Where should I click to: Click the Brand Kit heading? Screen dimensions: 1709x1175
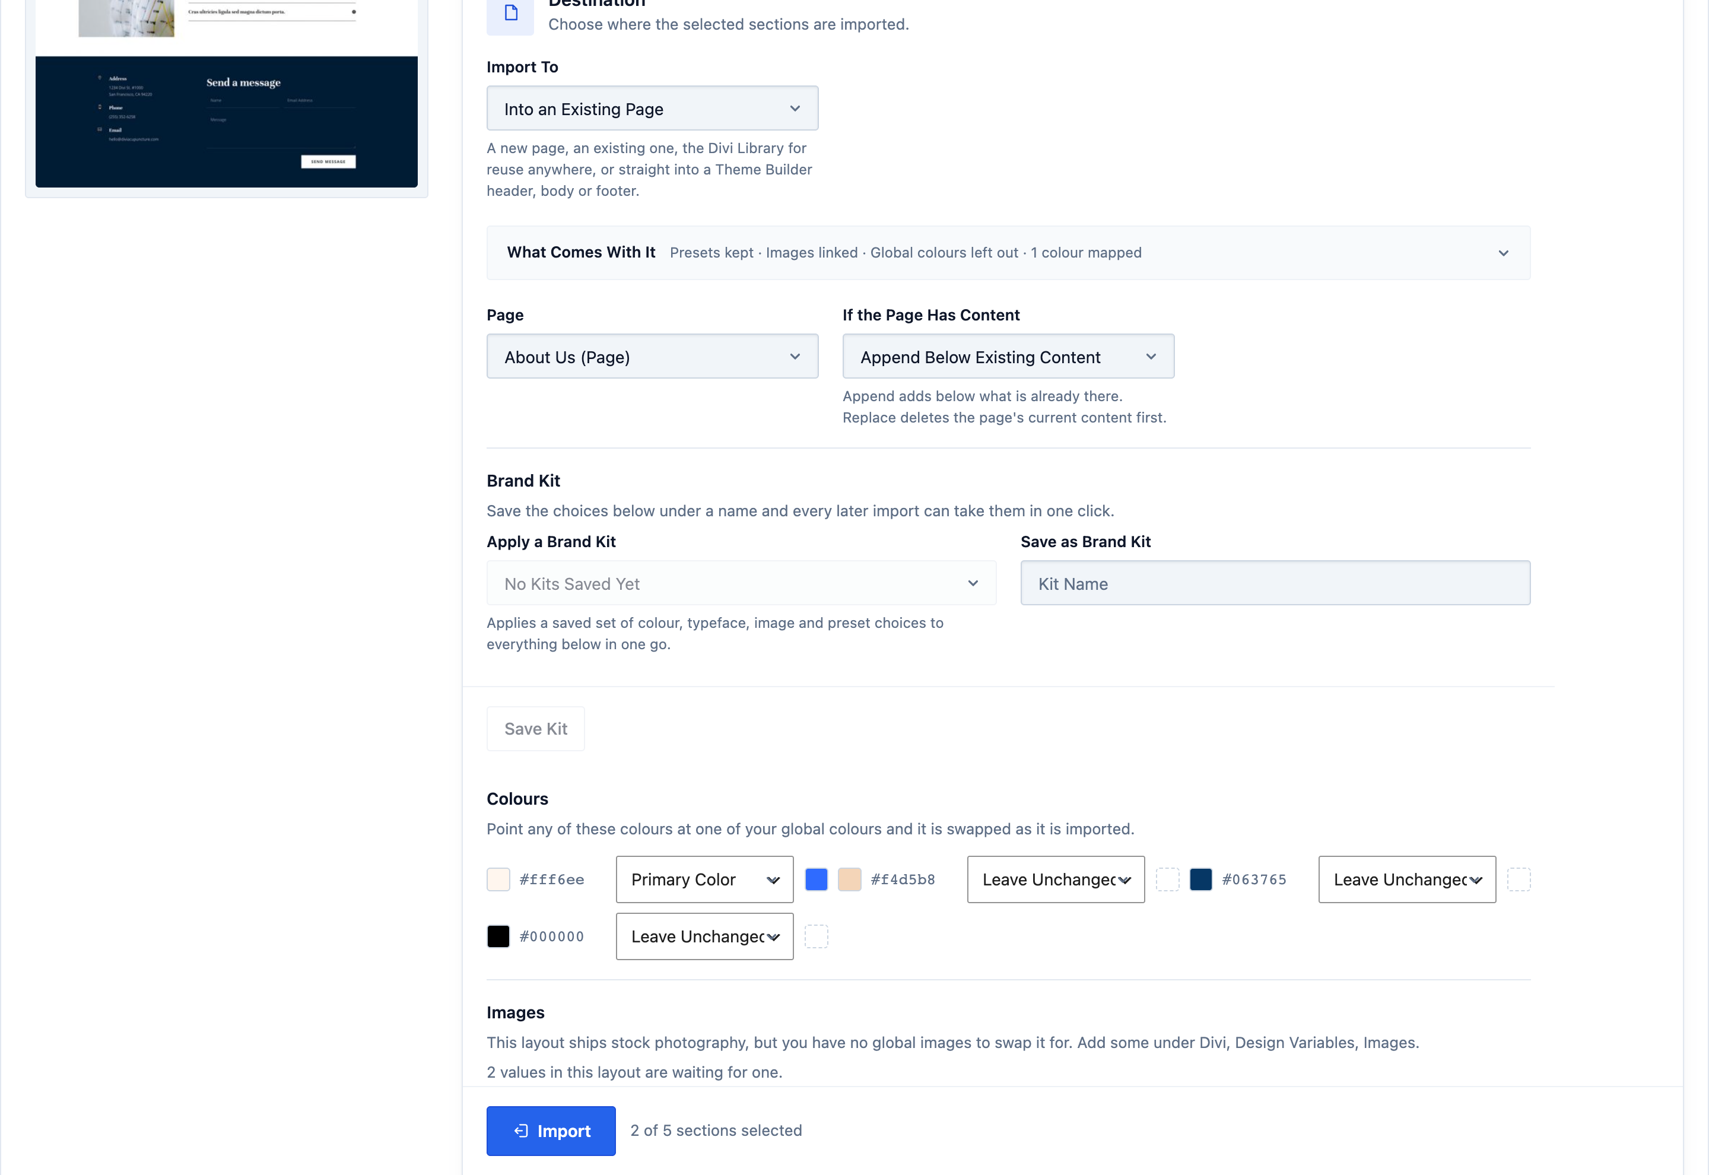click(x=523, y=481)
